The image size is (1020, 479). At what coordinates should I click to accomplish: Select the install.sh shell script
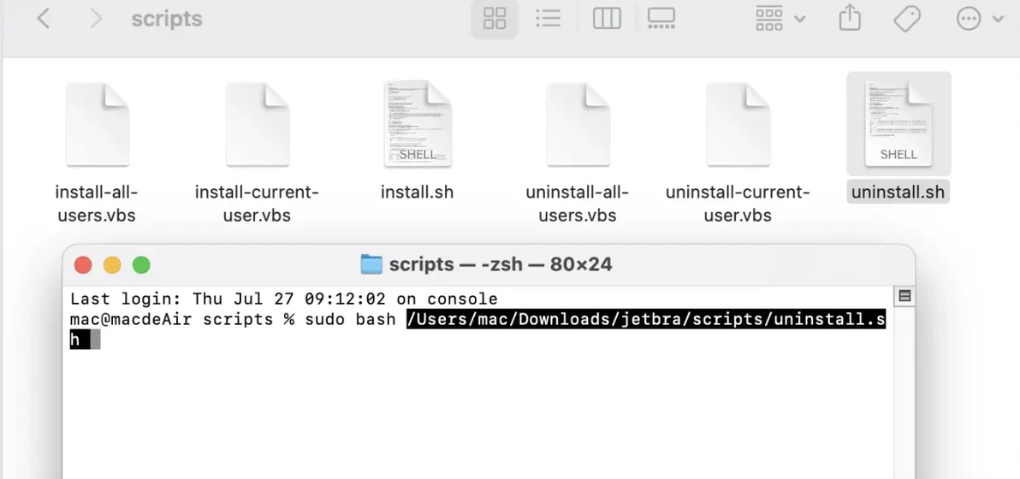point(418,125)
